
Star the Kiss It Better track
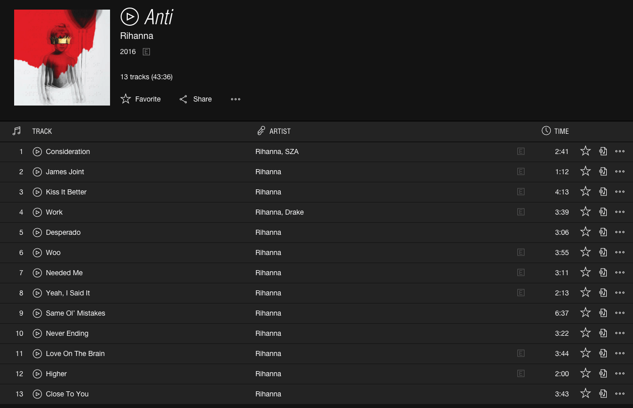click(586, 191)
